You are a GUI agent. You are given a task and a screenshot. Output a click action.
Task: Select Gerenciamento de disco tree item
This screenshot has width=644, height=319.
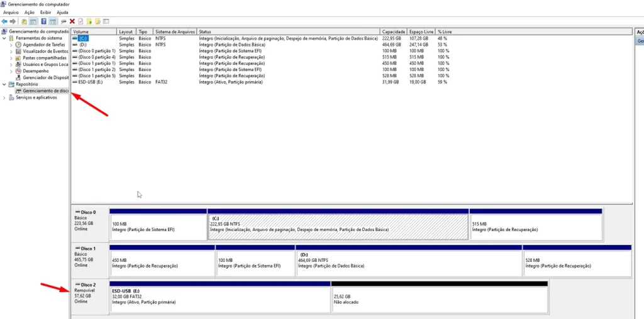click(45, 91)
